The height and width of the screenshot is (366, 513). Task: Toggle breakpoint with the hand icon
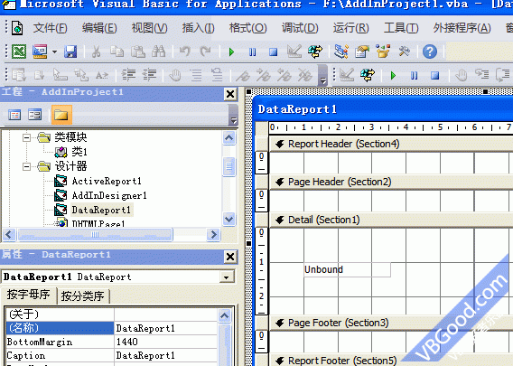point(175,75)
